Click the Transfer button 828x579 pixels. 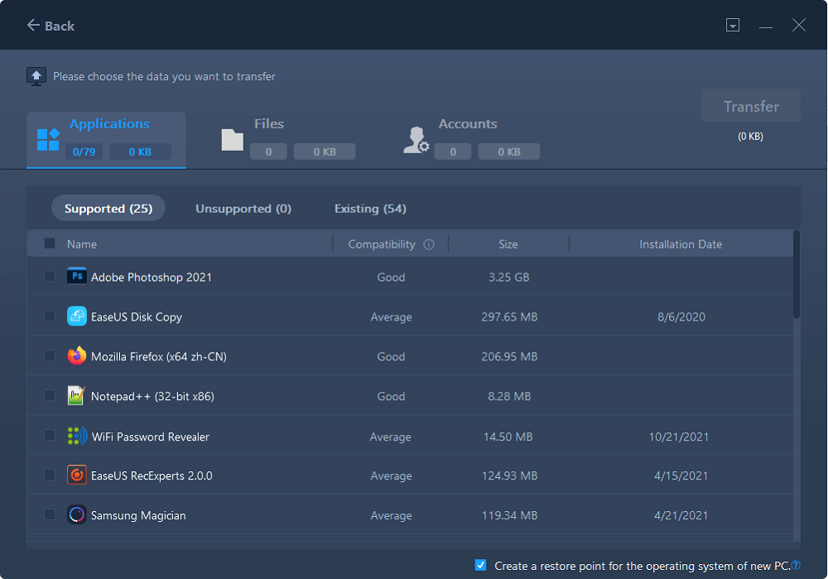pyautogui.click(x=750, y=105)
